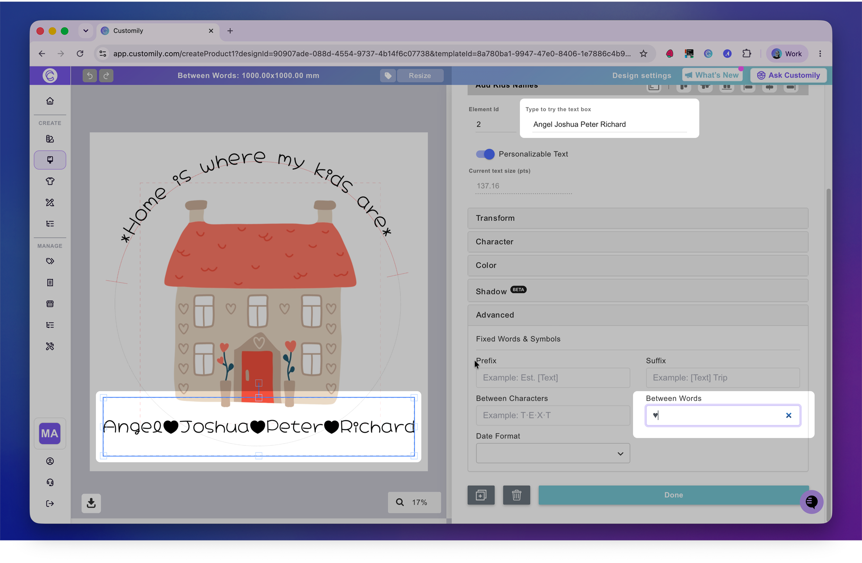
Task: Collapse the Advanced section
Action: point(638,315)
